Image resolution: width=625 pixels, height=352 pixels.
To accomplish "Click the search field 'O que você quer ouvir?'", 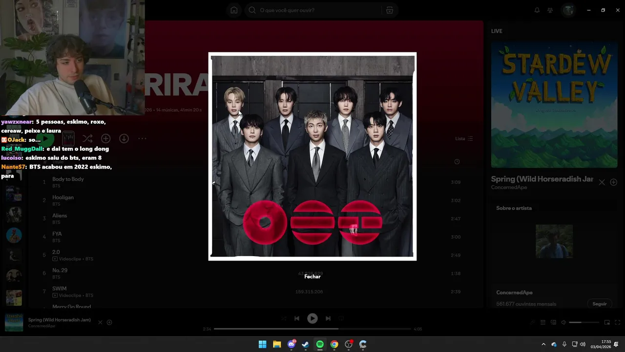I will point(312,10).
